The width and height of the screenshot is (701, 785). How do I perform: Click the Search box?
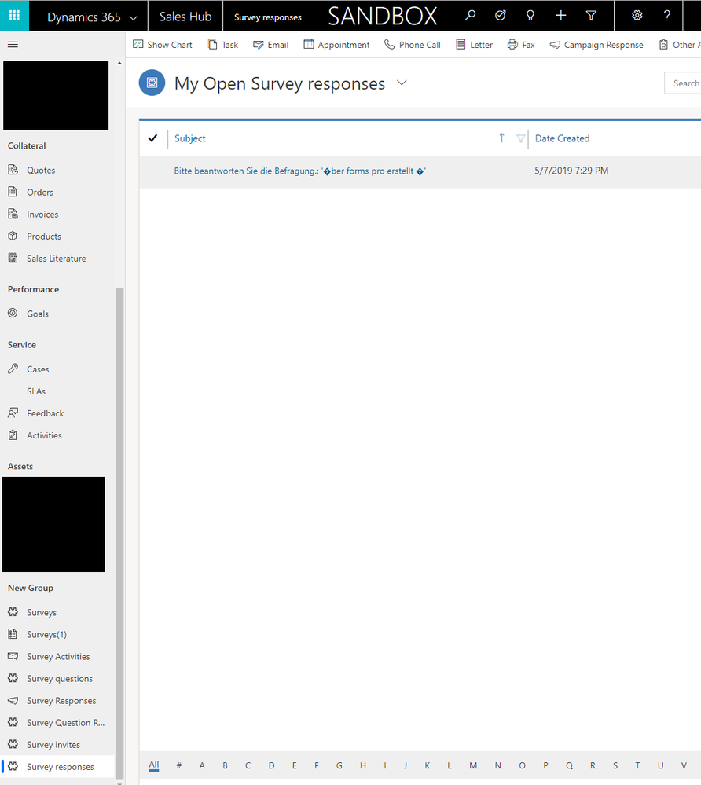tap(682, 83)
